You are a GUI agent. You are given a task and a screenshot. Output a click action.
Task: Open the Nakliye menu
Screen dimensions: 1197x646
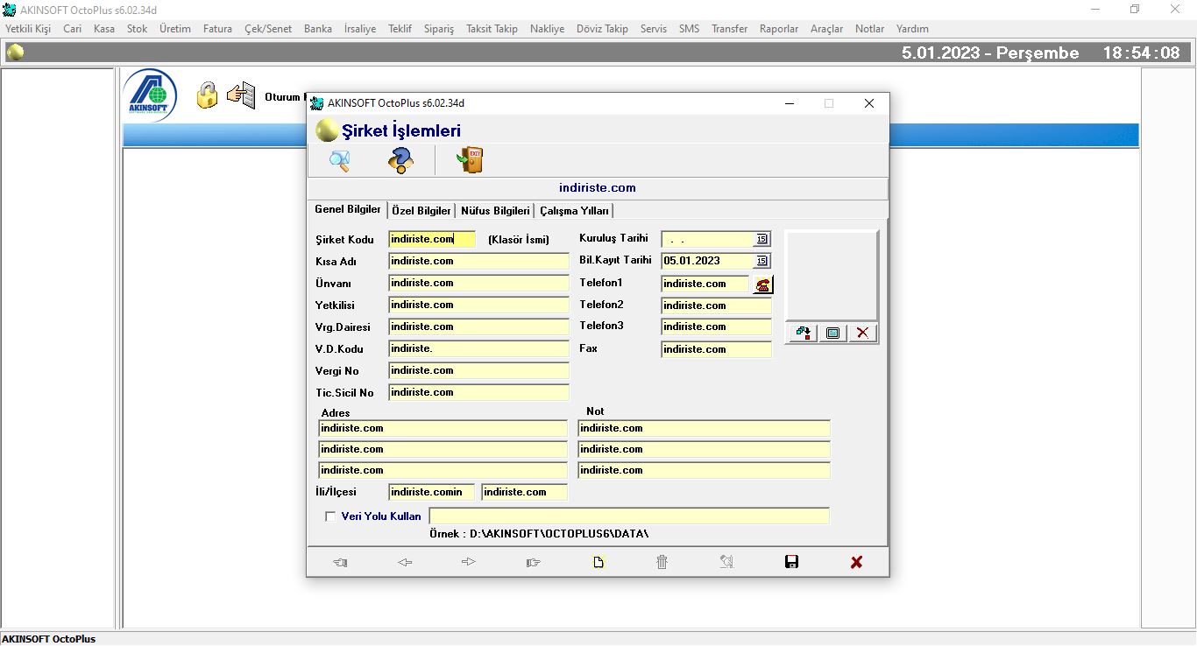click(x=548, y=29)
